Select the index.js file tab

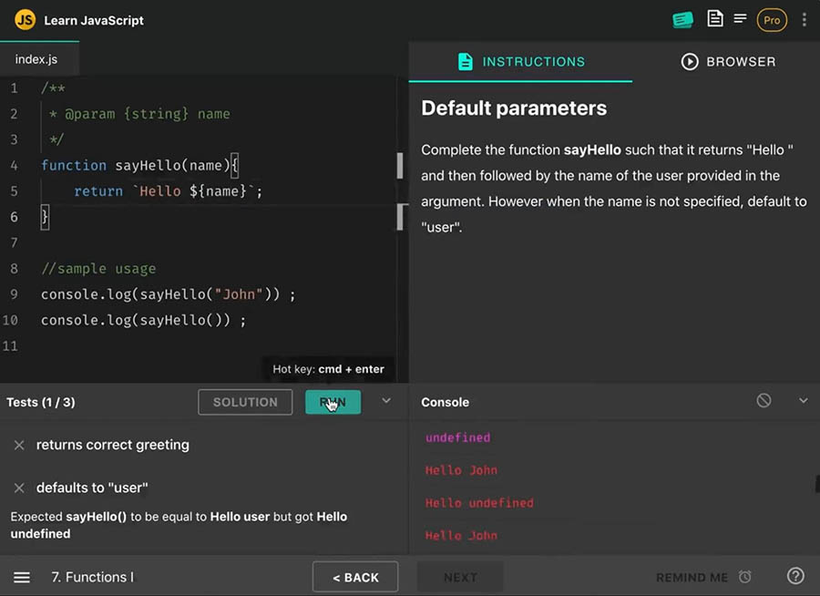[x=36, y=59]
